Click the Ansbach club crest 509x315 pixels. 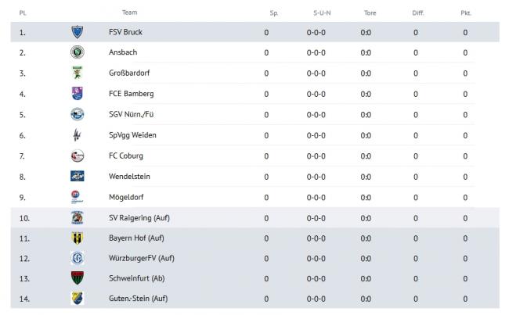(x=78, y=52)
